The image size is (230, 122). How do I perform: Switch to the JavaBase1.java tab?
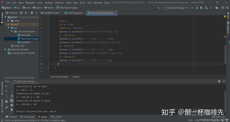tap(51, 13)
